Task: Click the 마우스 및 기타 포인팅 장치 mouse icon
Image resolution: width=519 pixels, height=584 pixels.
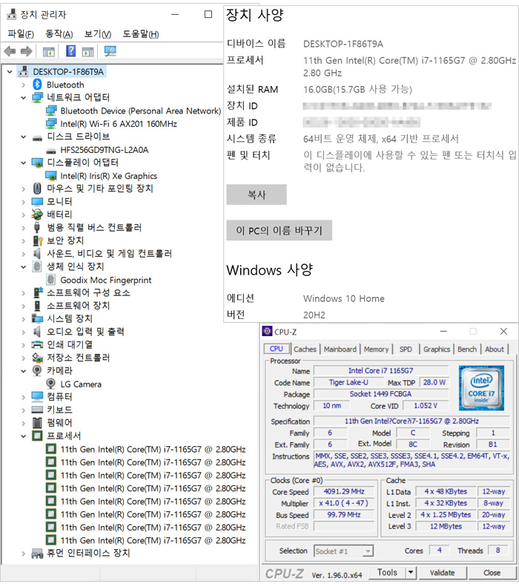Action: coord(37,188)
